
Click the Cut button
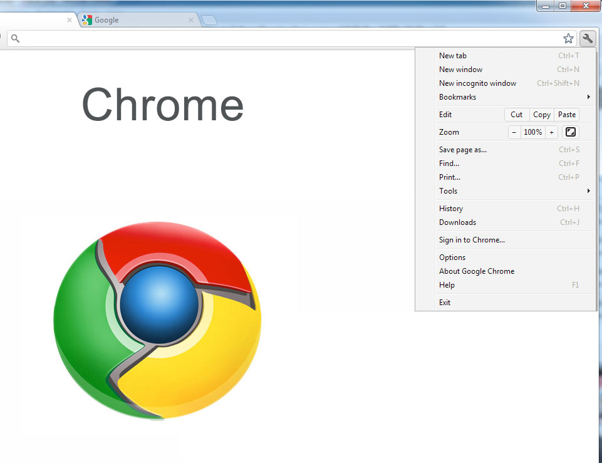[516, 115]
